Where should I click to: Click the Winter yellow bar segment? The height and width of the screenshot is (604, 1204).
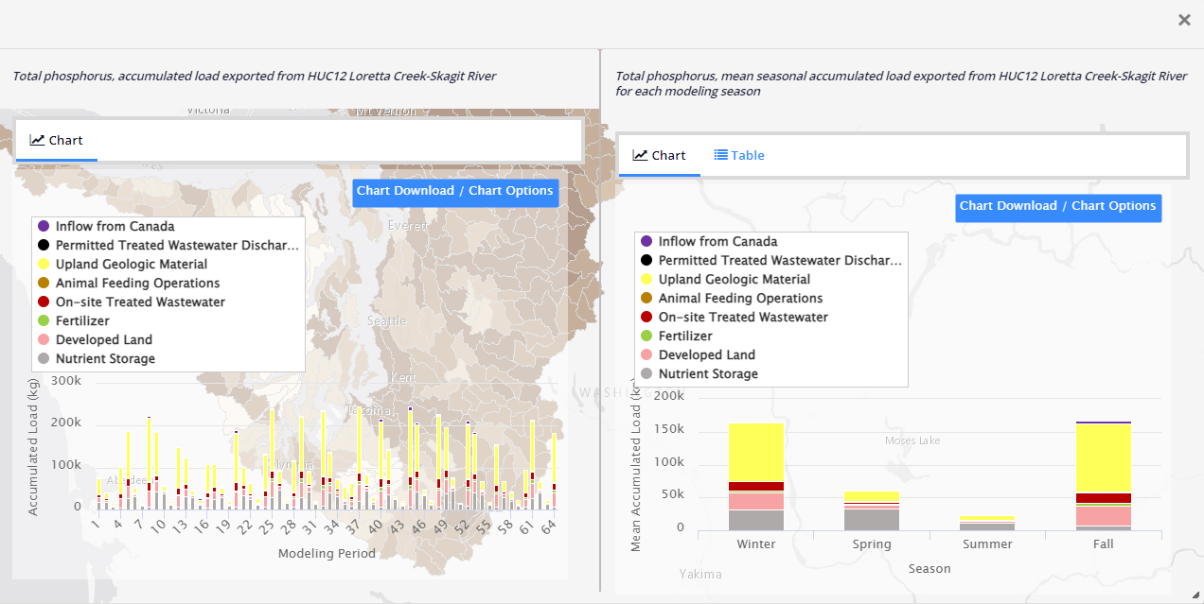point(755,452)
